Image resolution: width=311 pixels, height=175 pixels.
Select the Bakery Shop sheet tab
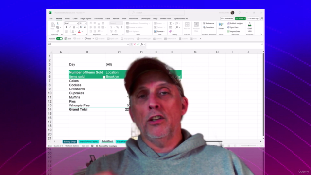[70, 142]
